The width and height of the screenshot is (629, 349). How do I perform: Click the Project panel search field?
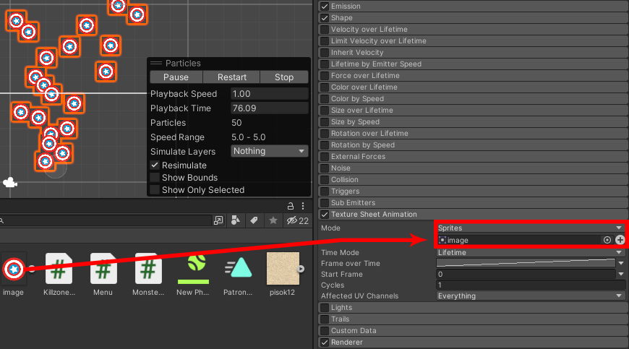click(x=105, y=220)
